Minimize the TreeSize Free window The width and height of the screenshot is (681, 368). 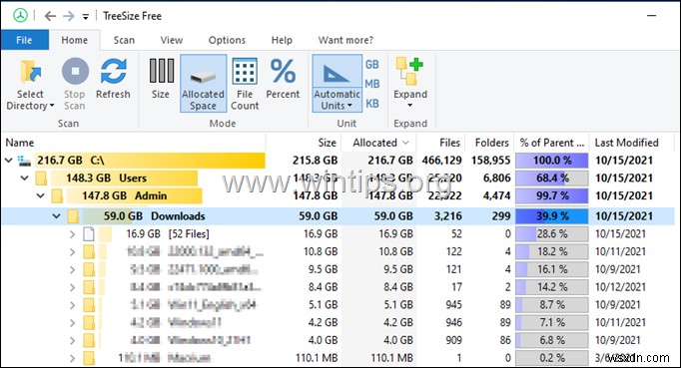point(651,16)
